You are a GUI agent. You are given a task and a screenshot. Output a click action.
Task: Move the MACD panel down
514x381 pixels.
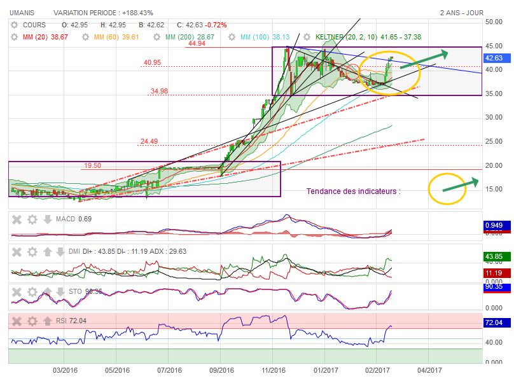[48, 219]
